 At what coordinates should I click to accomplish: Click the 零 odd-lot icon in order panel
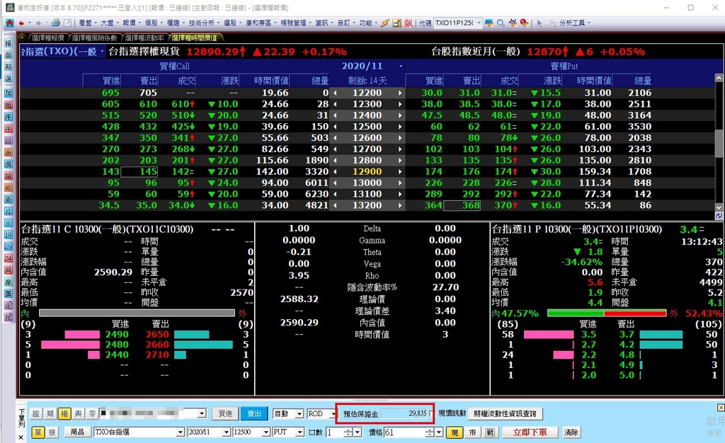point(93,413)
